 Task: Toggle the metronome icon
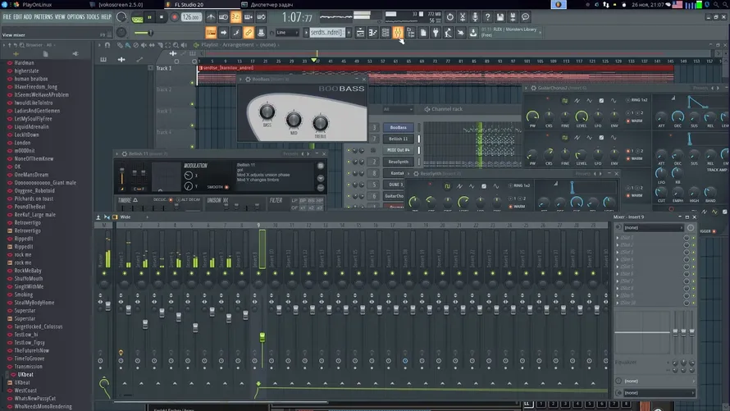click(211, 17)
